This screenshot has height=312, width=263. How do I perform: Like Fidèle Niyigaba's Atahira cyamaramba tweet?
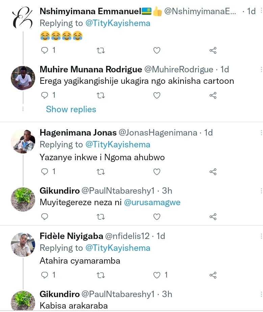[157, 275]
